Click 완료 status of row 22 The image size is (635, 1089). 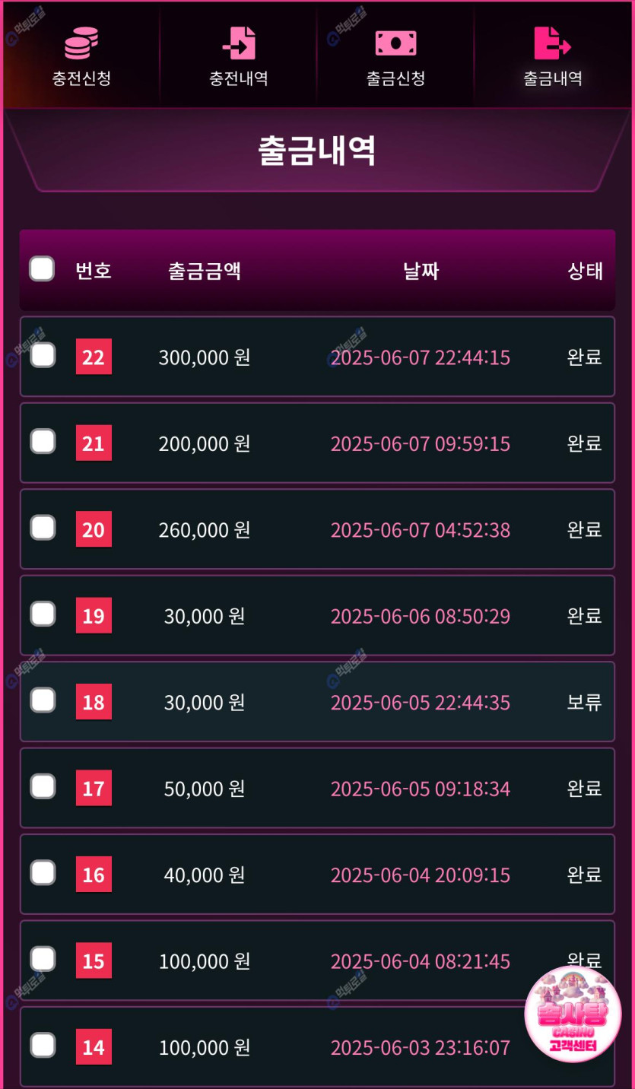[x=584, y=357]
